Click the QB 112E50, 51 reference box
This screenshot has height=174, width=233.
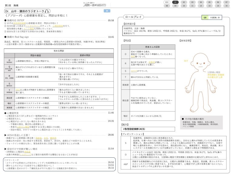click(211, 17)
